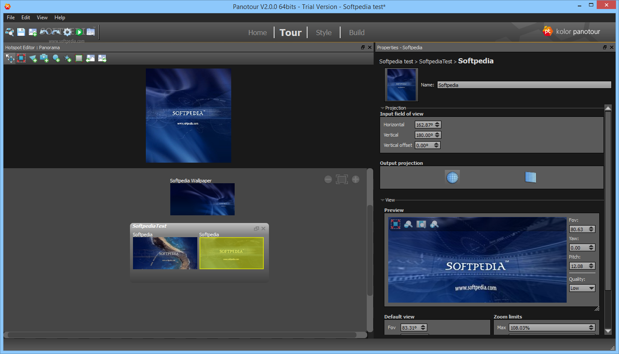Go to next panorama with right-arrow image icon

tap(102, 59)
